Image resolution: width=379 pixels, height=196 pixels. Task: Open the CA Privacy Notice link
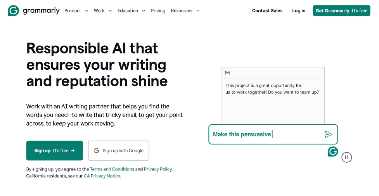click(x=102, y=176)
